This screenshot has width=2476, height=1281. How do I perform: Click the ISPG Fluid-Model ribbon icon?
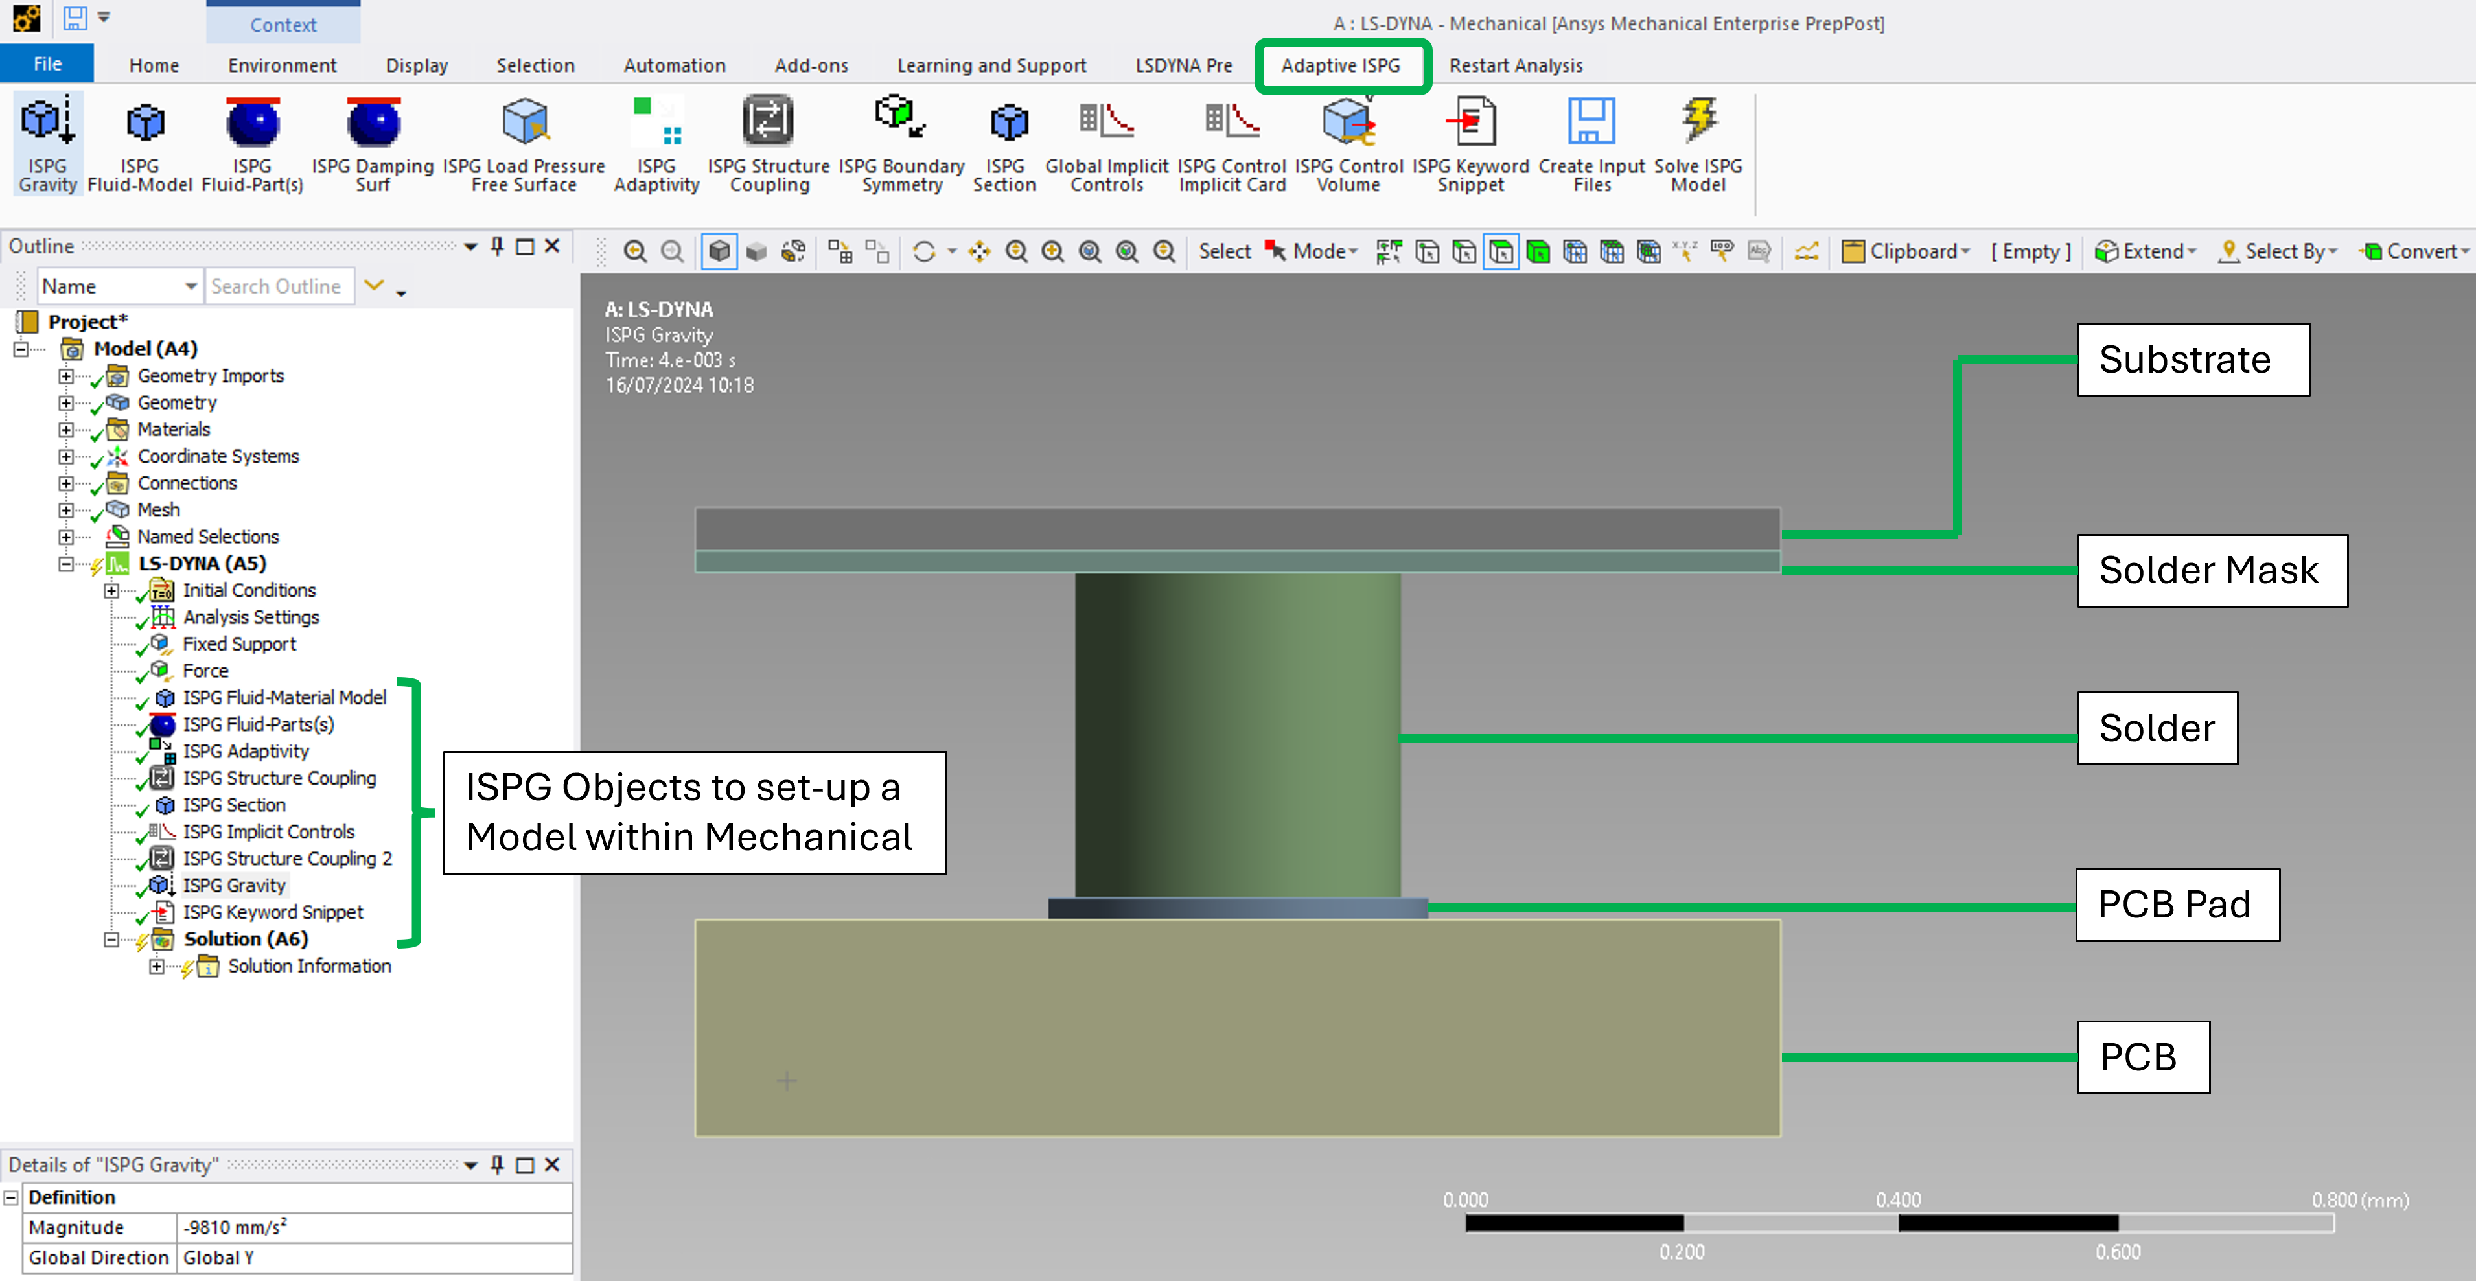pyautogui.click(x=141, y=144)
